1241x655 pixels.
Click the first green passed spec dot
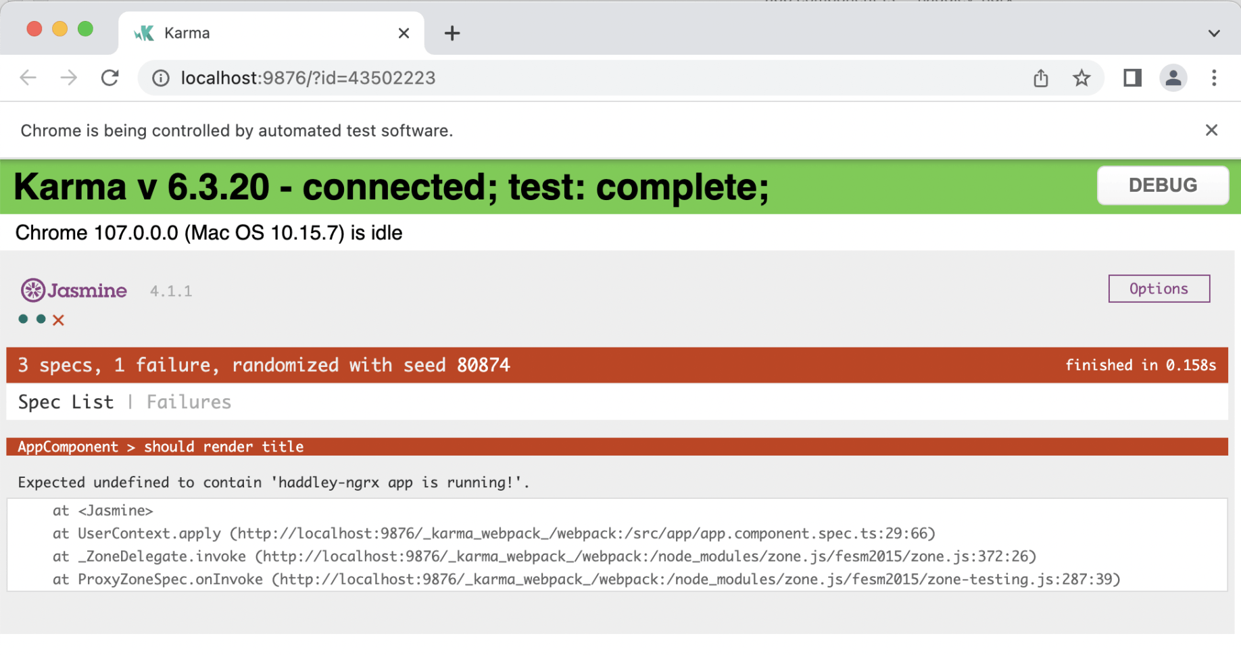click(24, 319)
